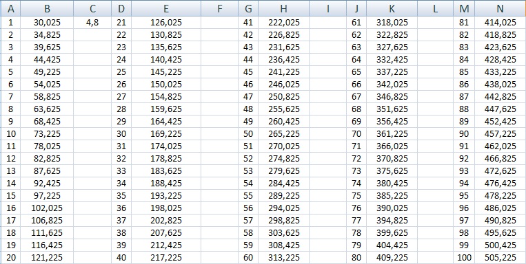Click the index cell showing 10
The height and width of the screenshot is (264, 526).
click(11, 134)
